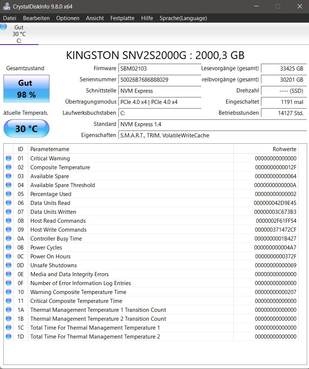The image size is (309, 369).
Task: Select raw value 000000042D9E45
Action: 275,203
